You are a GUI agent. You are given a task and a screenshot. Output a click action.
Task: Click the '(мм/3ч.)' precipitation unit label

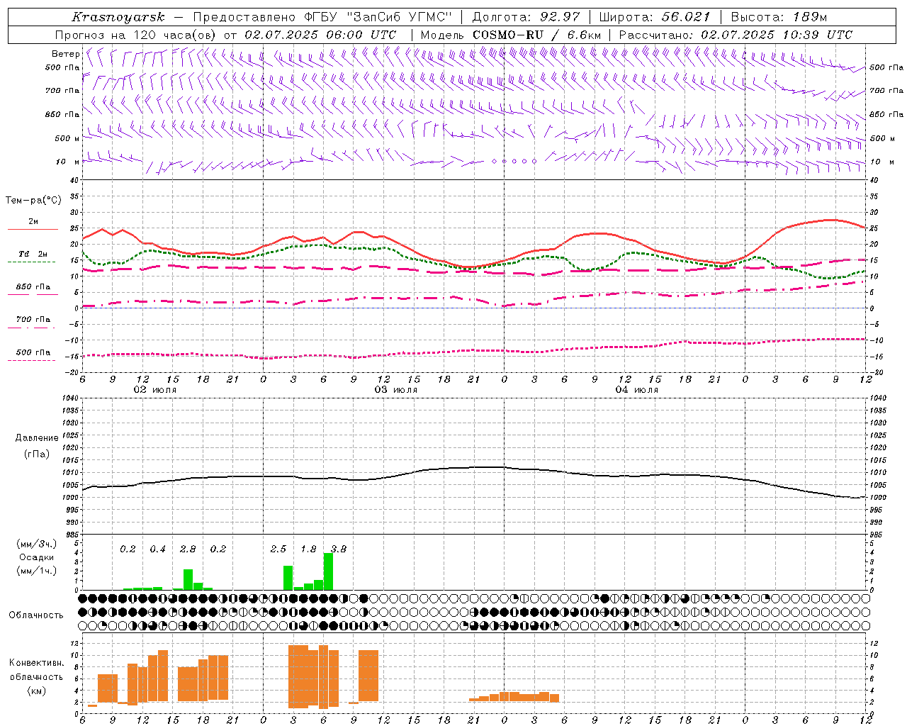[37, 544]
